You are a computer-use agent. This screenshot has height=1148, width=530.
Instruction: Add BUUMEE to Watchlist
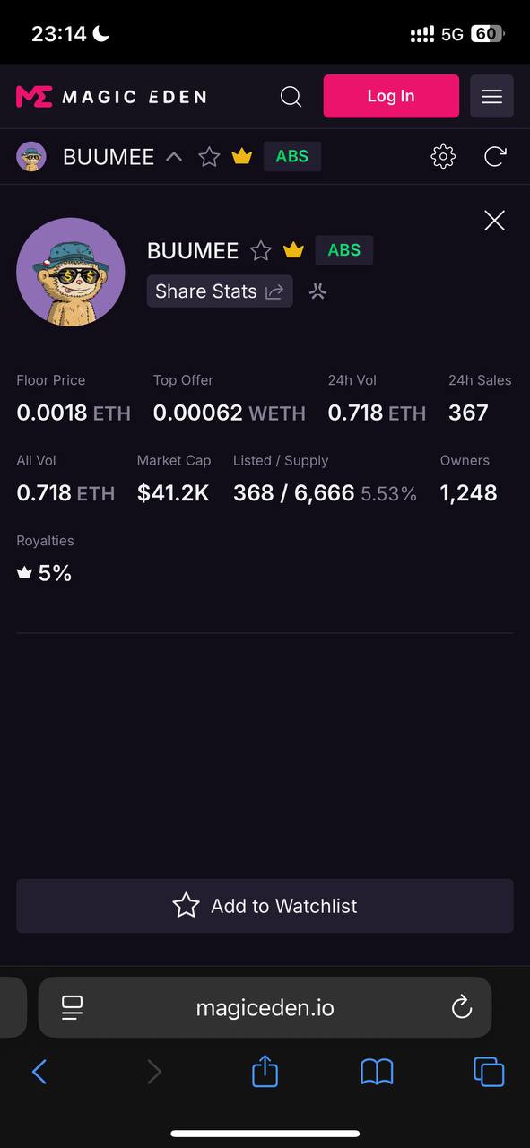click(x=265, y=906)
